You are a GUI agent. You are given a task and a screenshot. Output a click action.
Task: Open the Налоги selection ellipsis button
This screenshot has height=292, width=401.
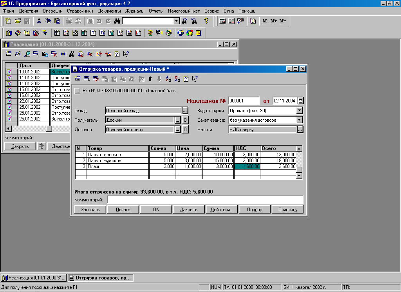[x=300, y=130]
